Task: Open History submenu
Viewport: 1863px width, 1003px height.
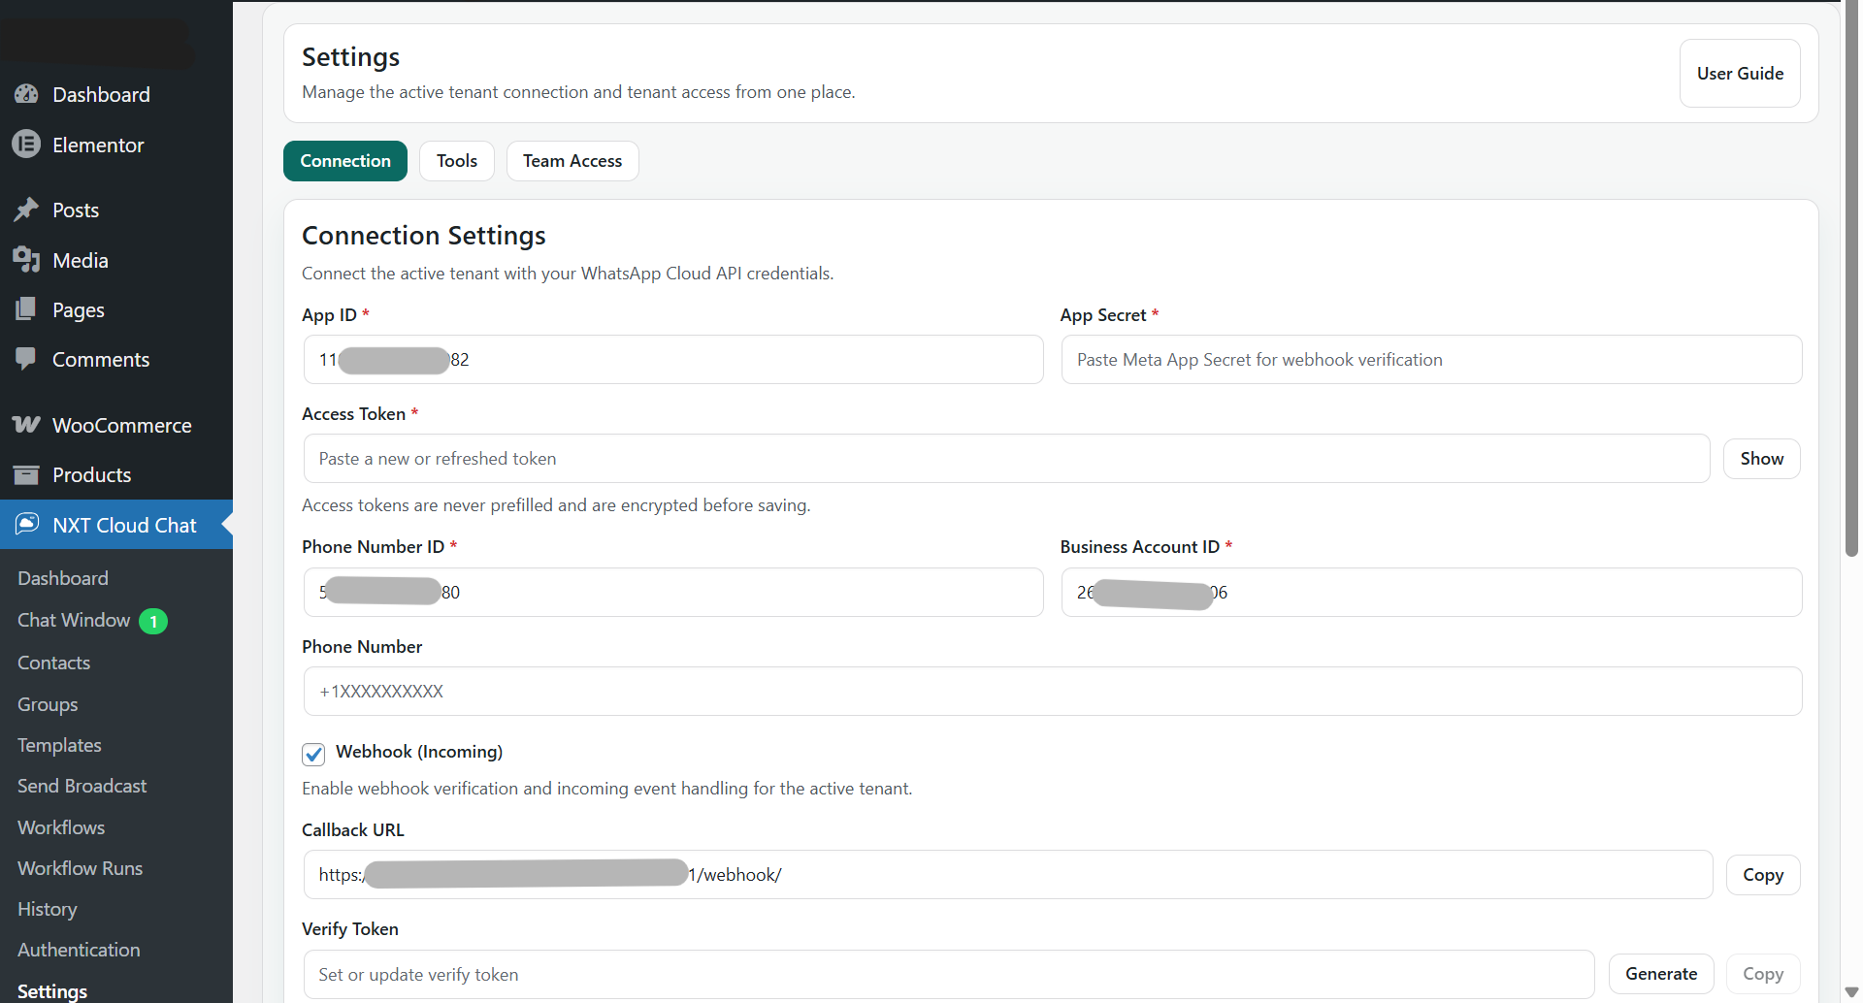Action: tap(47, 909)
